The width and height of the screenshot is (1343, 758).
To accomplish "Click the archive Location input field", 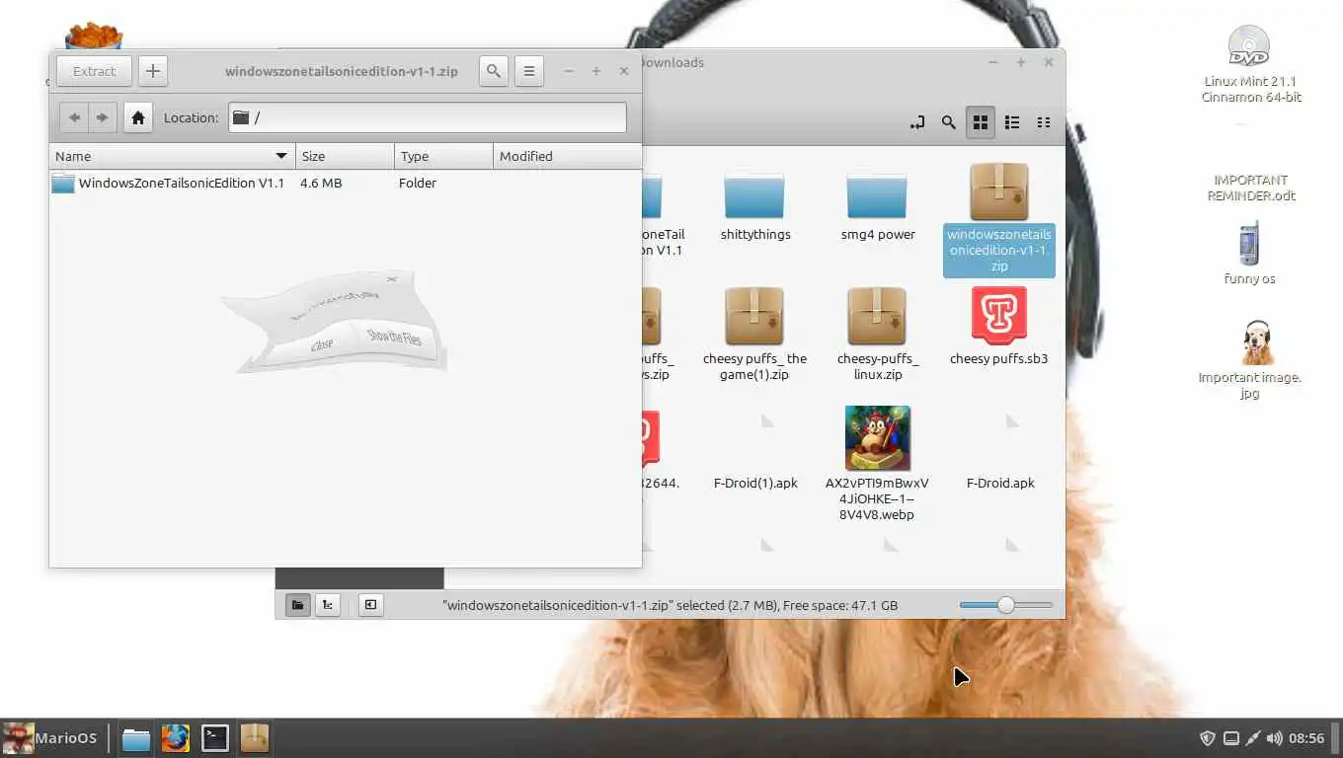I will (427, 117).
